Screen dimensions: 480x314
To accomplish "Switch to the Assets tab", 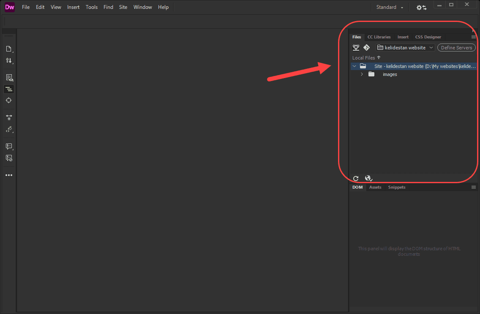I will (375, 187).
